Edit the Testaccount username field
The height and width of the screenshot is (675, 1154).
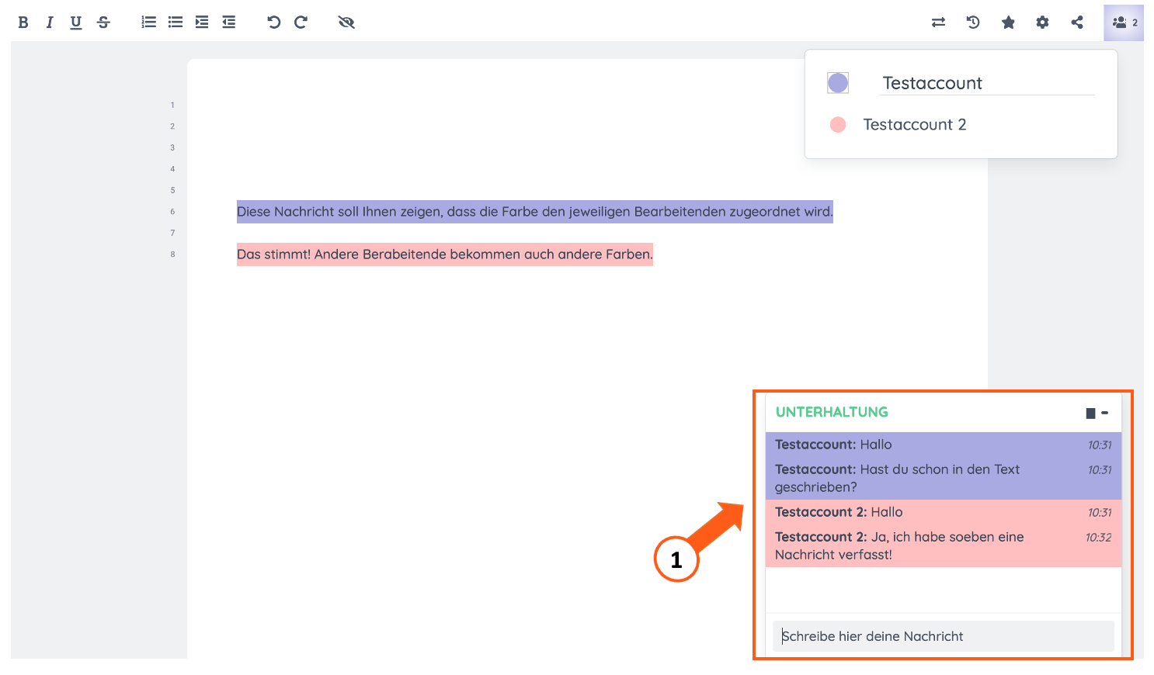click(987, 83)
